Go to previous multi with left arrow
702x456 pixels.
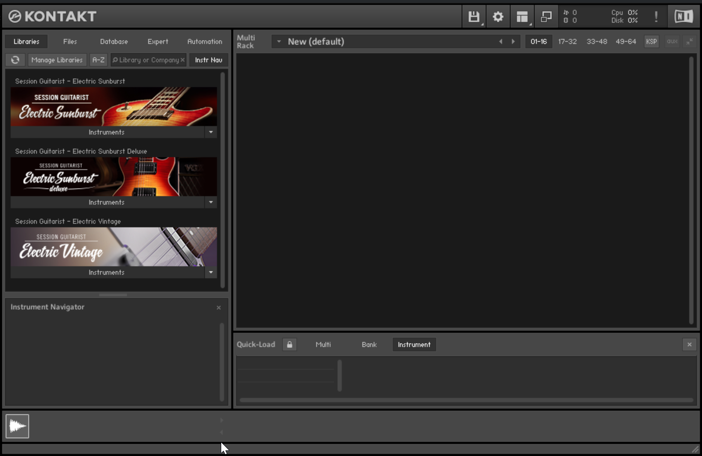click(501, 42)
